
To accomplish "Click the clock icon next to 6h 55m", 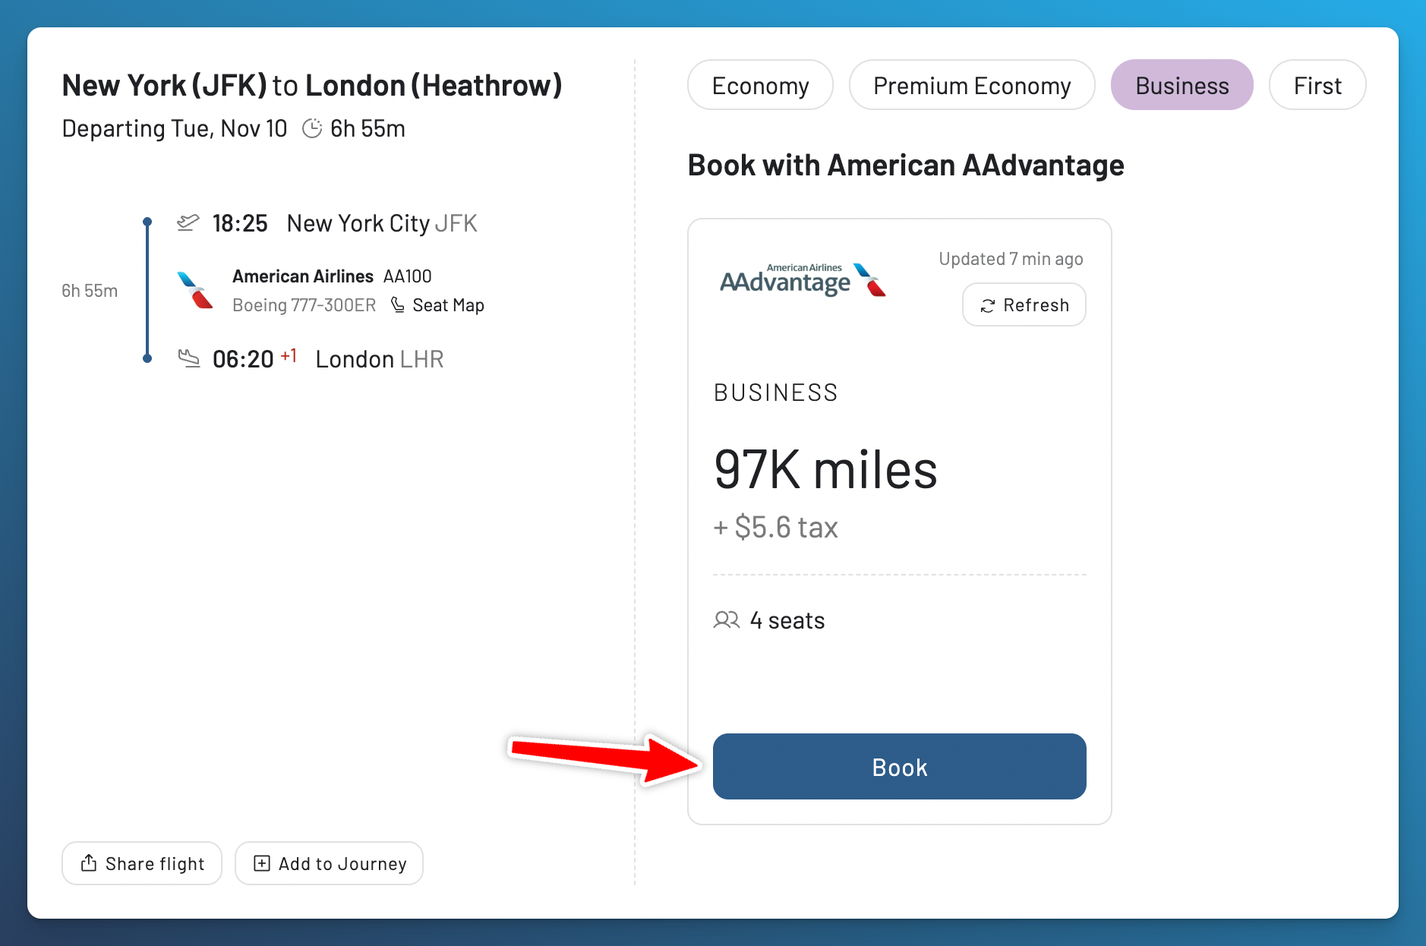I will (x=312, y=128).
